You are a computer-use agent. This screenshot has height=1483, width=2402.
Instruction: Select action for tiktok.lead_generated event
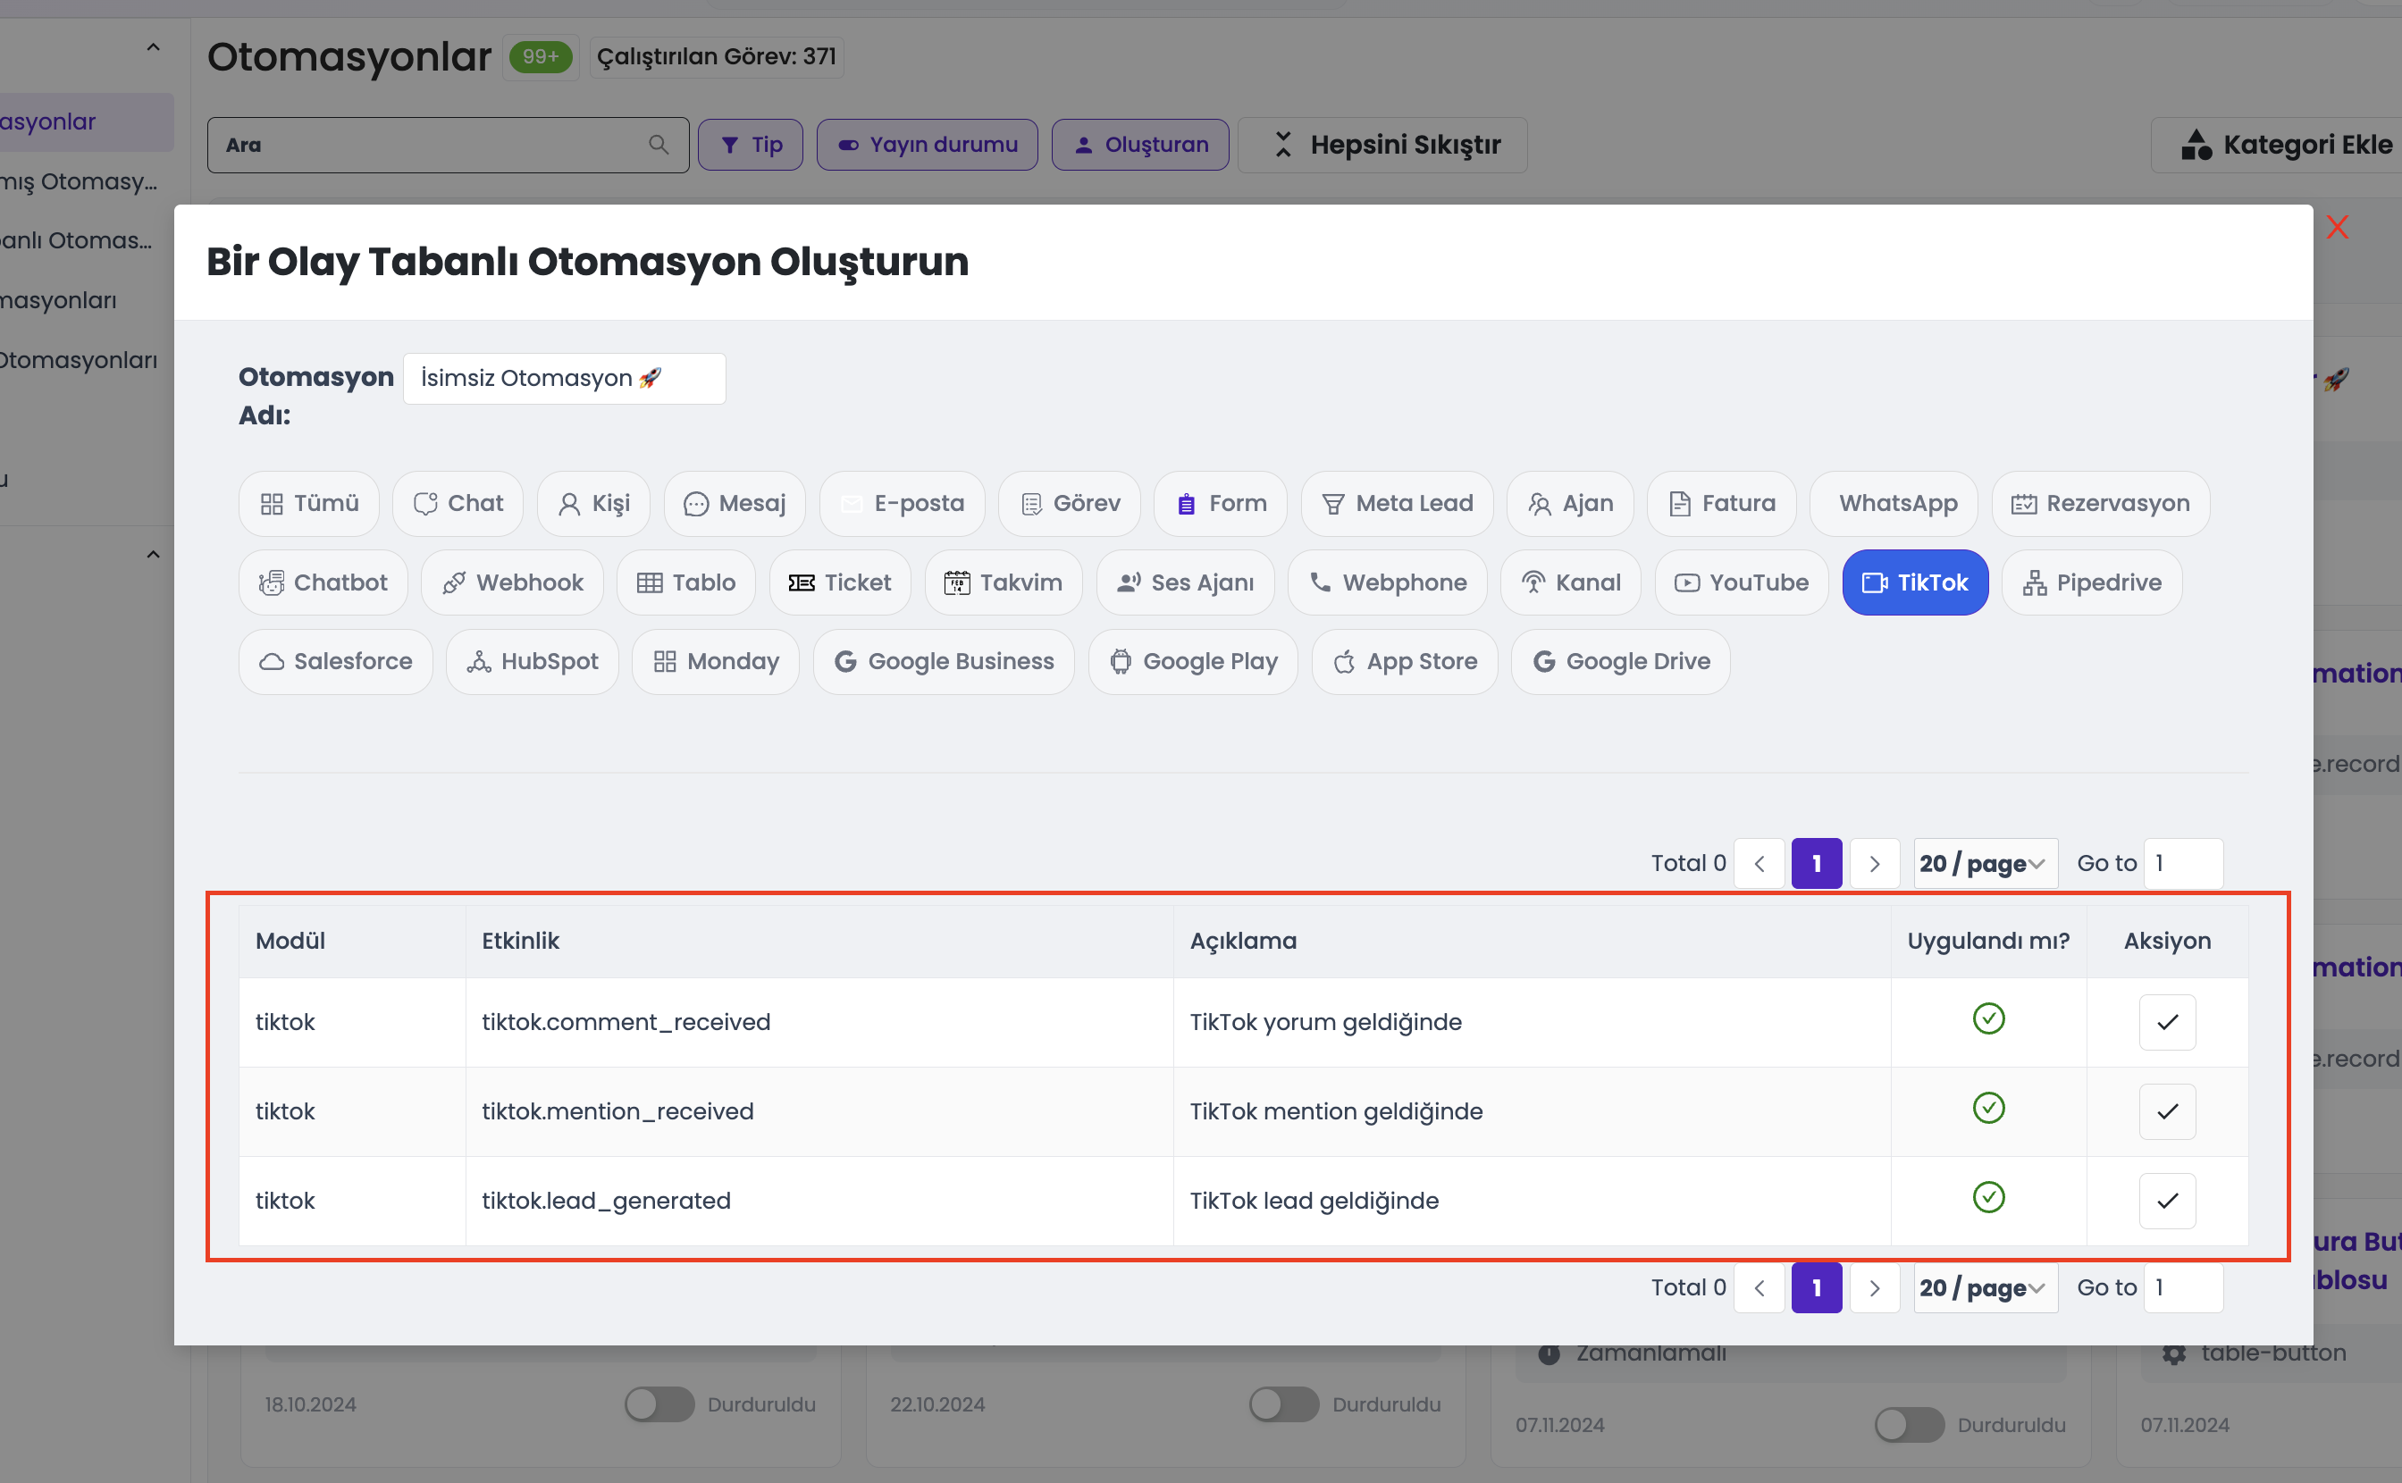(x=2167, y=1201)
